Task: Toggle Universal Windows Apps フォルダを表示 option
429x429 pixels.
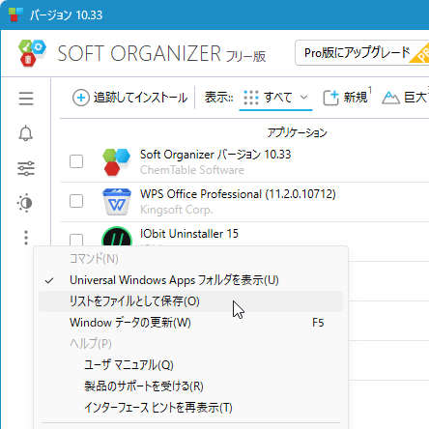Action: pos(190,280)
